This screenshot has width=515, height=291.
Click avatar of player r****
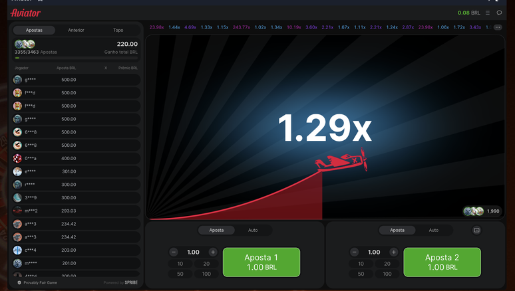point(17,185)
